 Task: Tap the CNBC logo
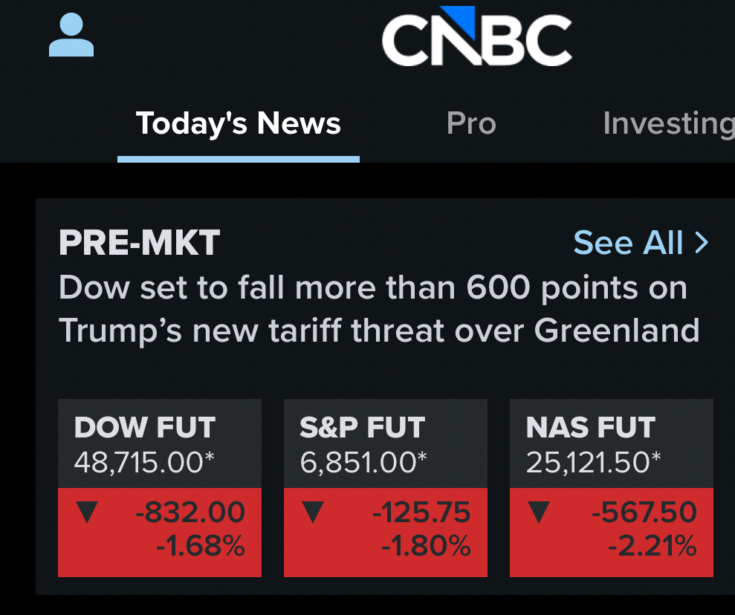click(x=476, y=36)
